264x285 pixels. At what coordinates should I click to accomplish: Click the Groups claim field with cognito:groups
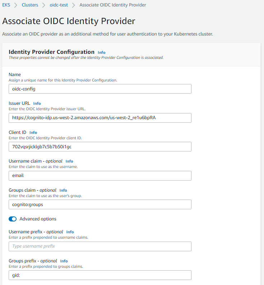tap(100, 204)
